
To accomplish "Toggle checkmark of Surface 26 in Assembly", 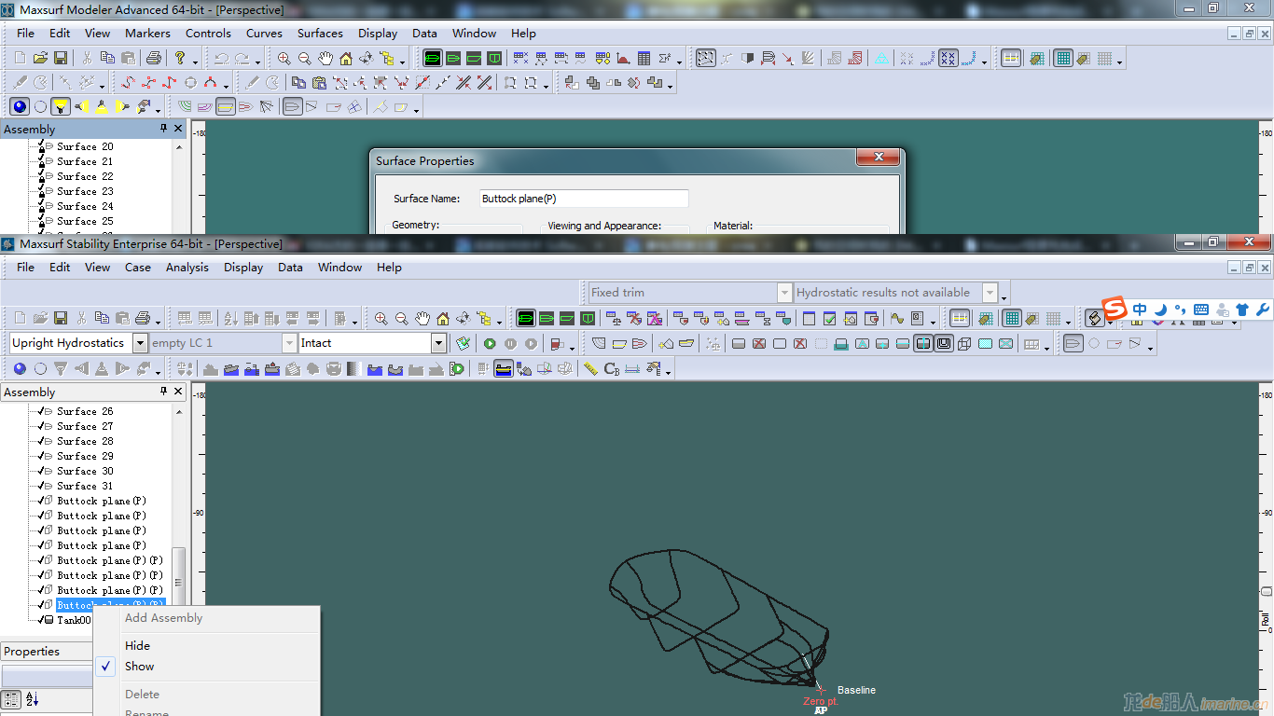I will coord(42,411).
